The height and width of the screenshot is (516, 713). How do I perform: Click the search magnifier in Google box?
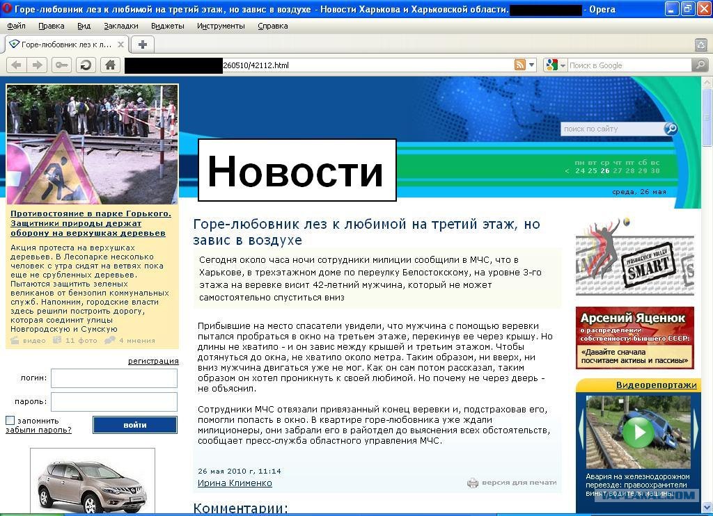(700, 65)
